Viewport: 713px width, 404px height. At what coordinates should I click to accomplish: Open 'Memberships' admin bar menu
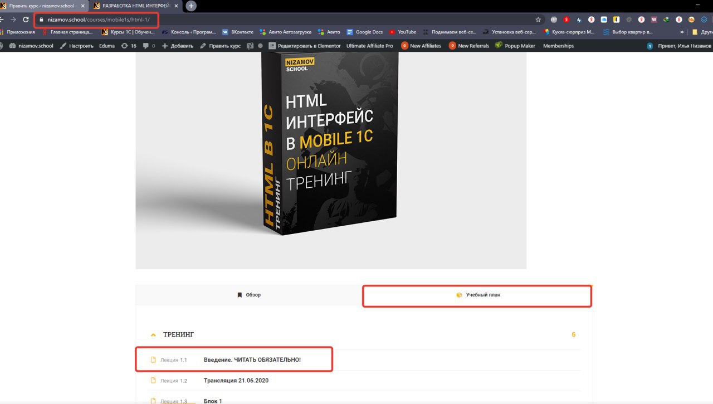pyautogui.click(x=558, y=46)
